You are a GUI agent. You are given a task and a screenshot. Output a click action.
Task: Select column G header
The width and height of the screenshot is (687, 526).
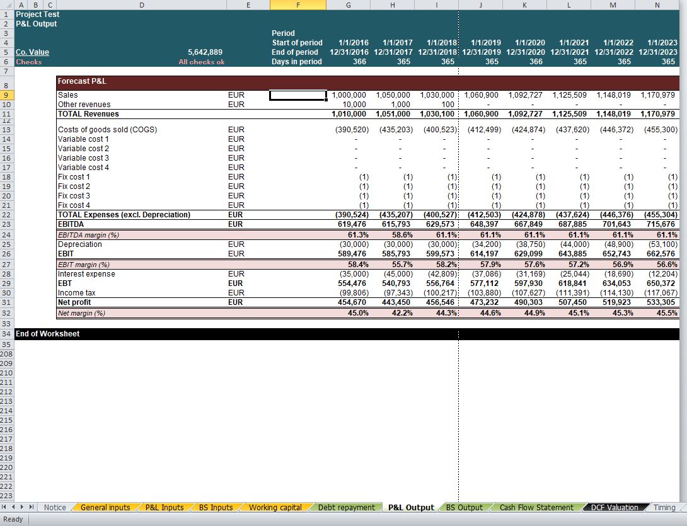(349, 5)
